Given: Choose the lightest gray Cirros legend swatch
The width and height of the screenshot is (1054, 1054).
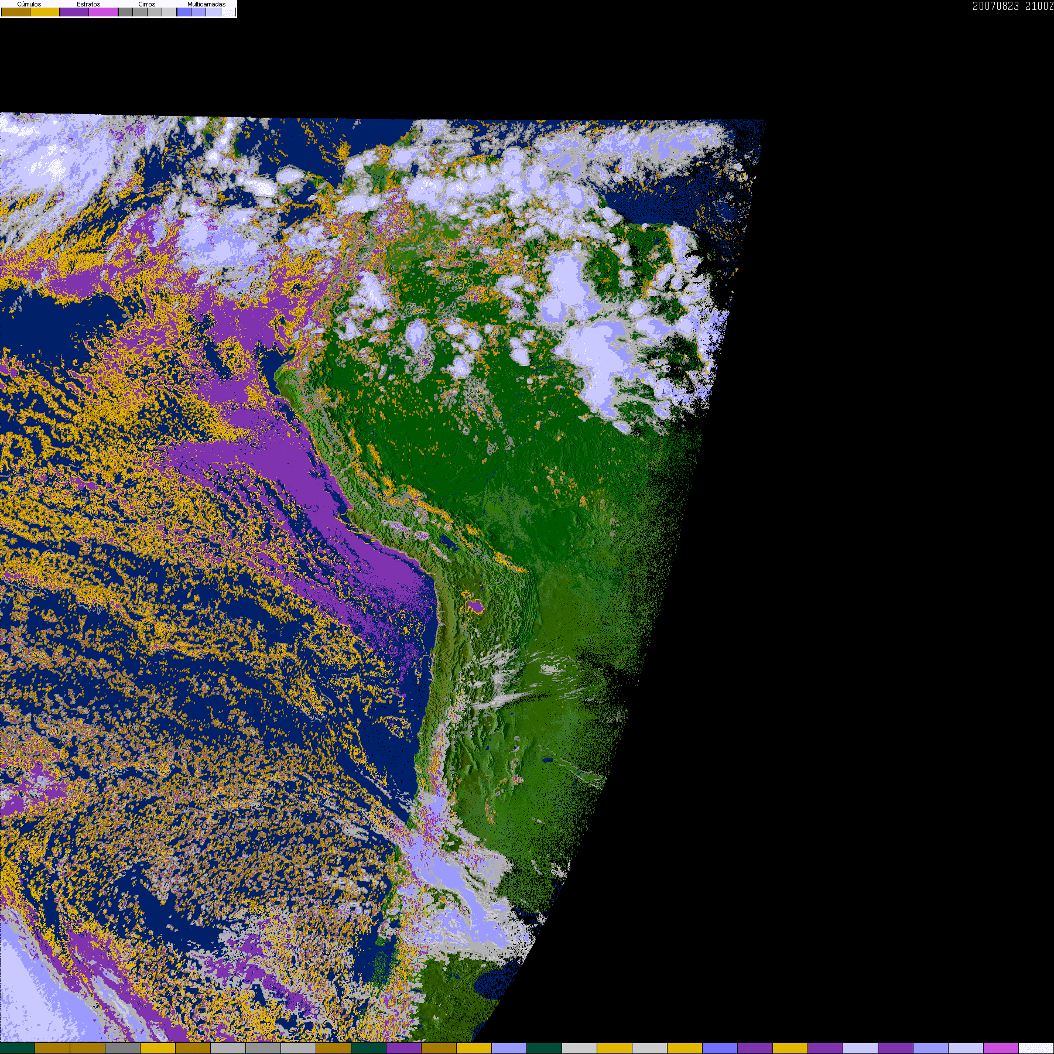Looking at the screenshot, I should (169, 12).
